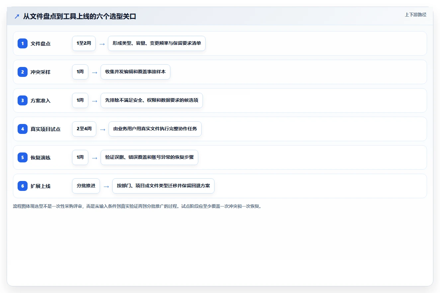The width and height of the screenshot is (440, 293).
Task: Click the arrow icon beside the title
Action: pos(17,16)
